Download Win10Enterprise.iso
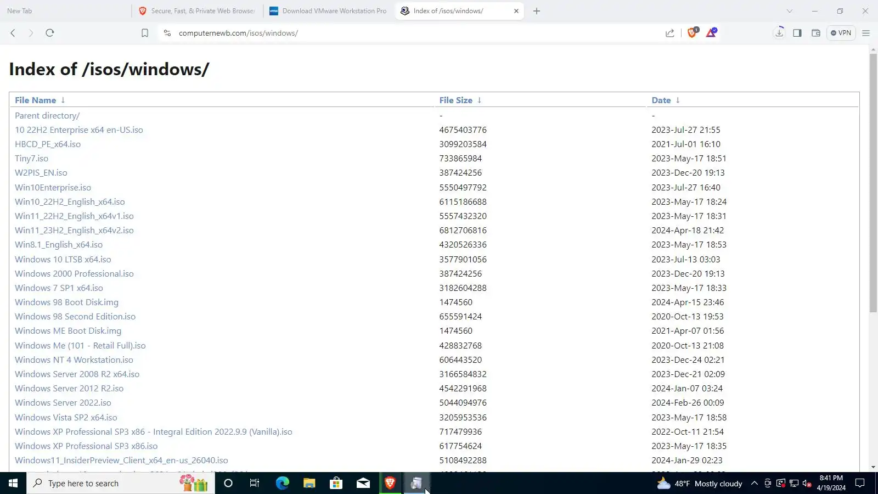Screen dimensions: 878x494 pyautogui.click(x=53, y=188)
